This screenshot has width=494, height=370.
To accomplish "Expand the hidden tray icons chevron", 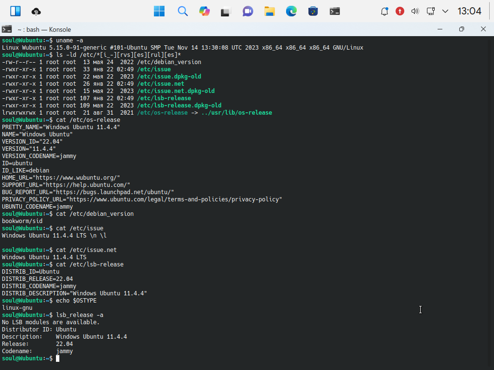I will 445,12.
